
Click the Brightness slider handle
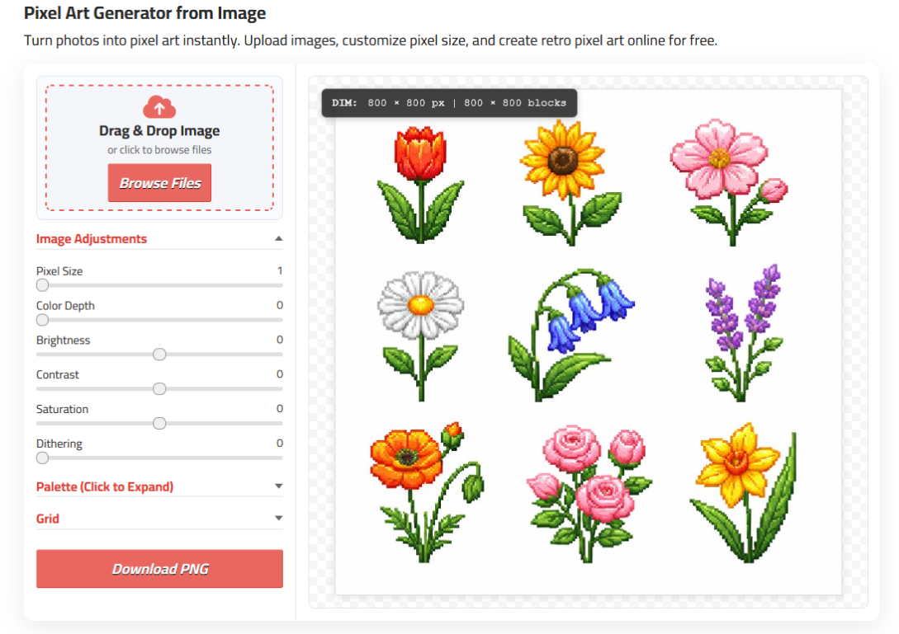(x=159, y=355)
